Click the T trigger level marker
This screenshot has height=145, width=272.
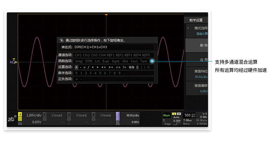pos(14,60)
